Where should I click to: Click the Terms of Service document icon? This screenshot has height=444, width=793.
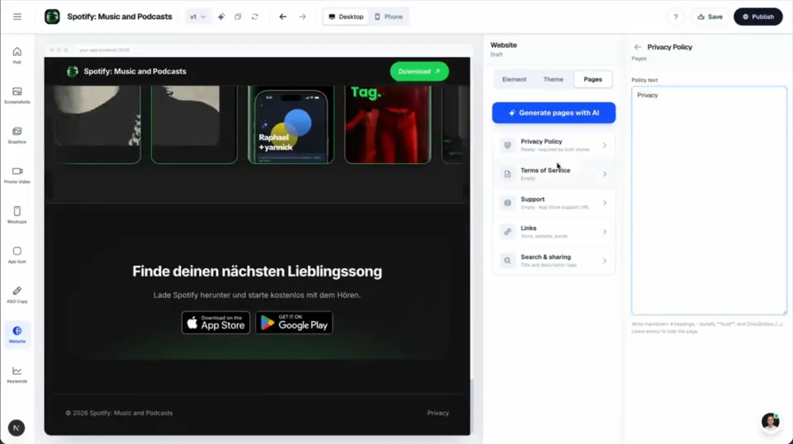tap(508, 174)
